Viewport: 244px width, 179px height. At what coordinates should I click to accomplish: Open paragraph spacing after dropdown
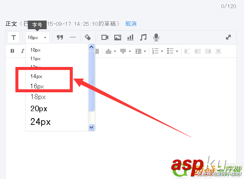[130, 51]
